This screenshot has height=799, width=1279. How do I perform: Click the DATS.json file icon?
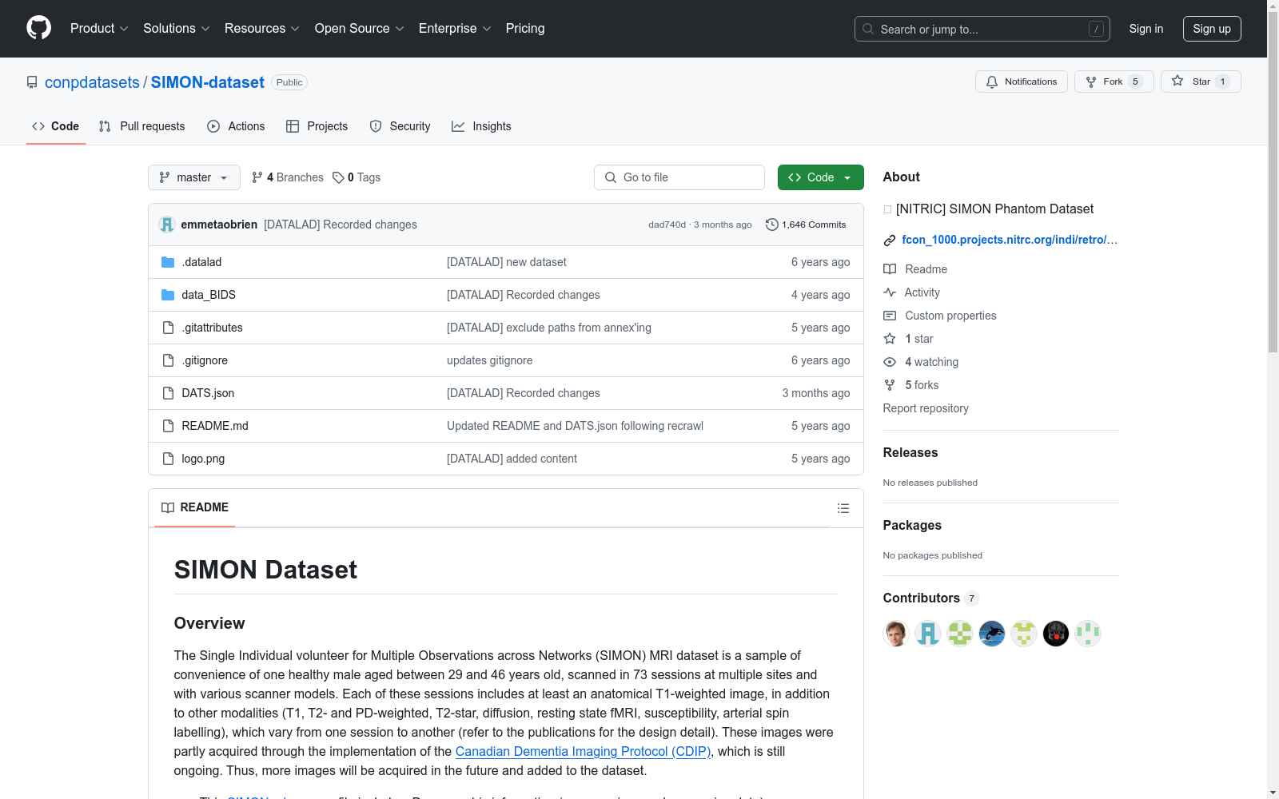[168, 393]
